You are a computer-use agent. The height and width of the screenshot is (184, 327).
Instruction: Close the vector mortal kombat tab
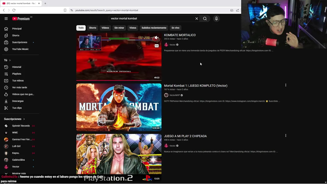tap(39, 3)
